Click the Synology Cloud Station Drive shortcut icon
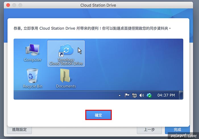The height and width of the screenshot is (139, 199). pyautogui.click(x=66, y=50)
